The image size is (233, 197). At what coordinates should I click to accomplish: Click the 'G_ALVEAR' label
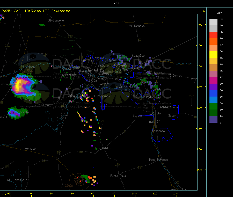pyautogui.click(x=155, y=113)
